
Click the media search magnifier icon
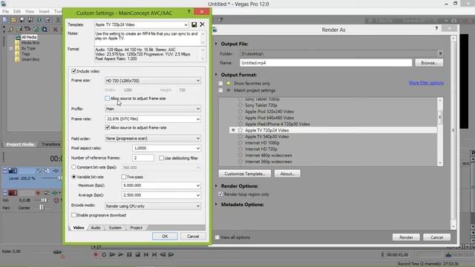pos(45,30)
